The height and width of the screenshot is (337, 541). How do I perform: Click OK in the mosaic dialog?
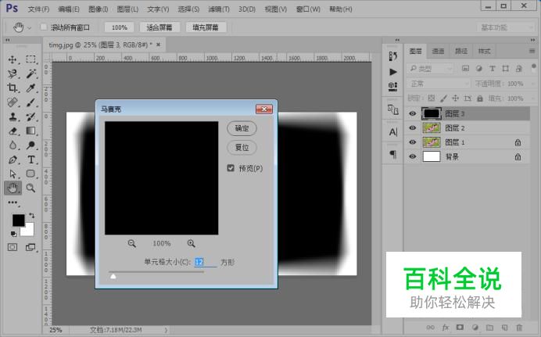pyautogui.click(x=242, y=128)
